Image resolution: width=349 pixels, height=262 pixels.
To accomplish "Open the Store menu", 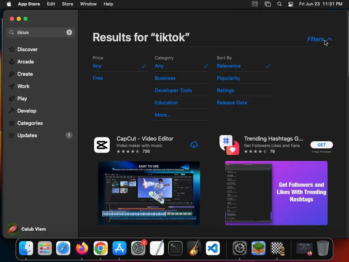I will (x=67, y=4).
